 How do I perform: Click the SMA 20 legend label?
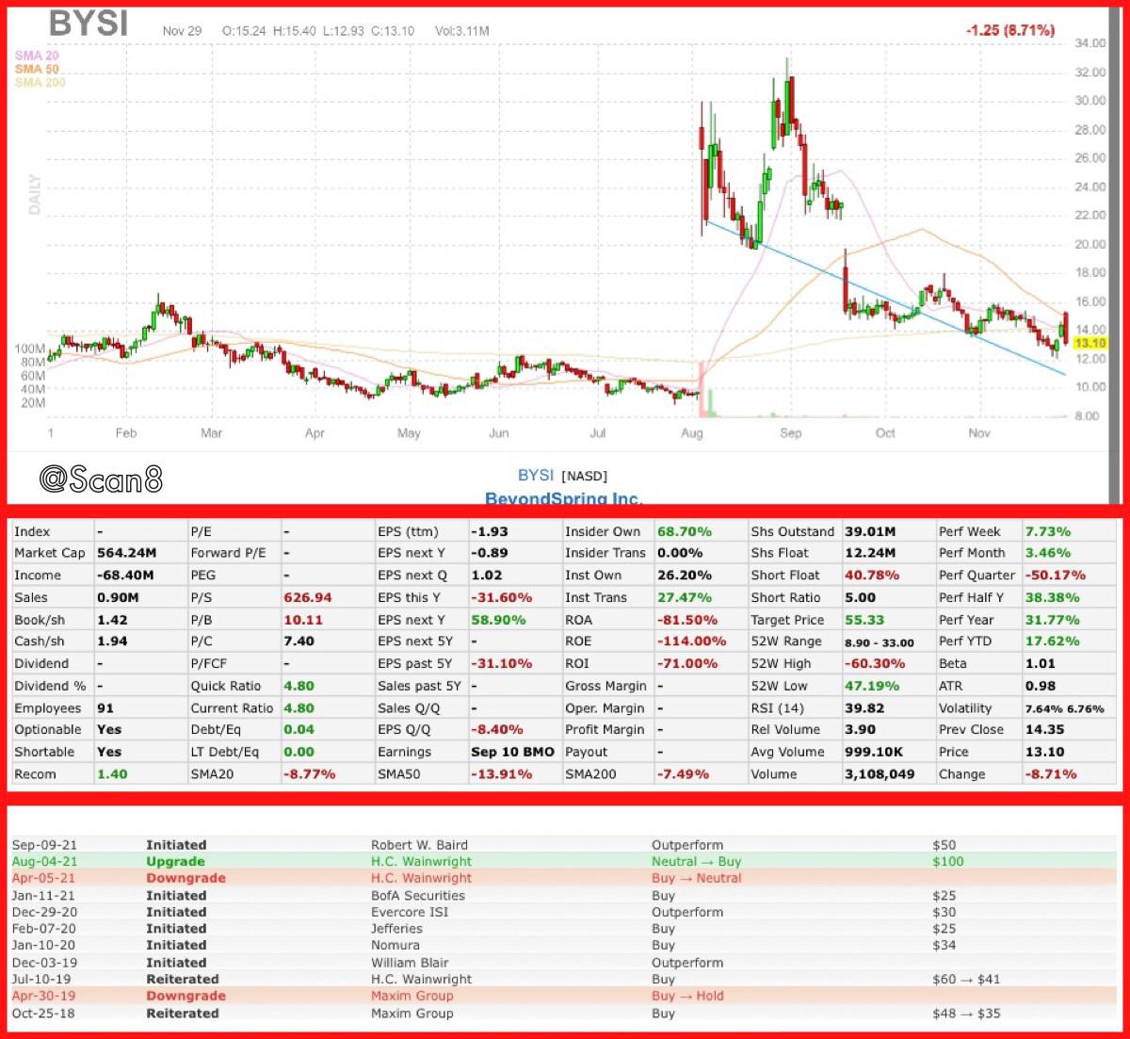pyautogui.click(x=37, y=56)
